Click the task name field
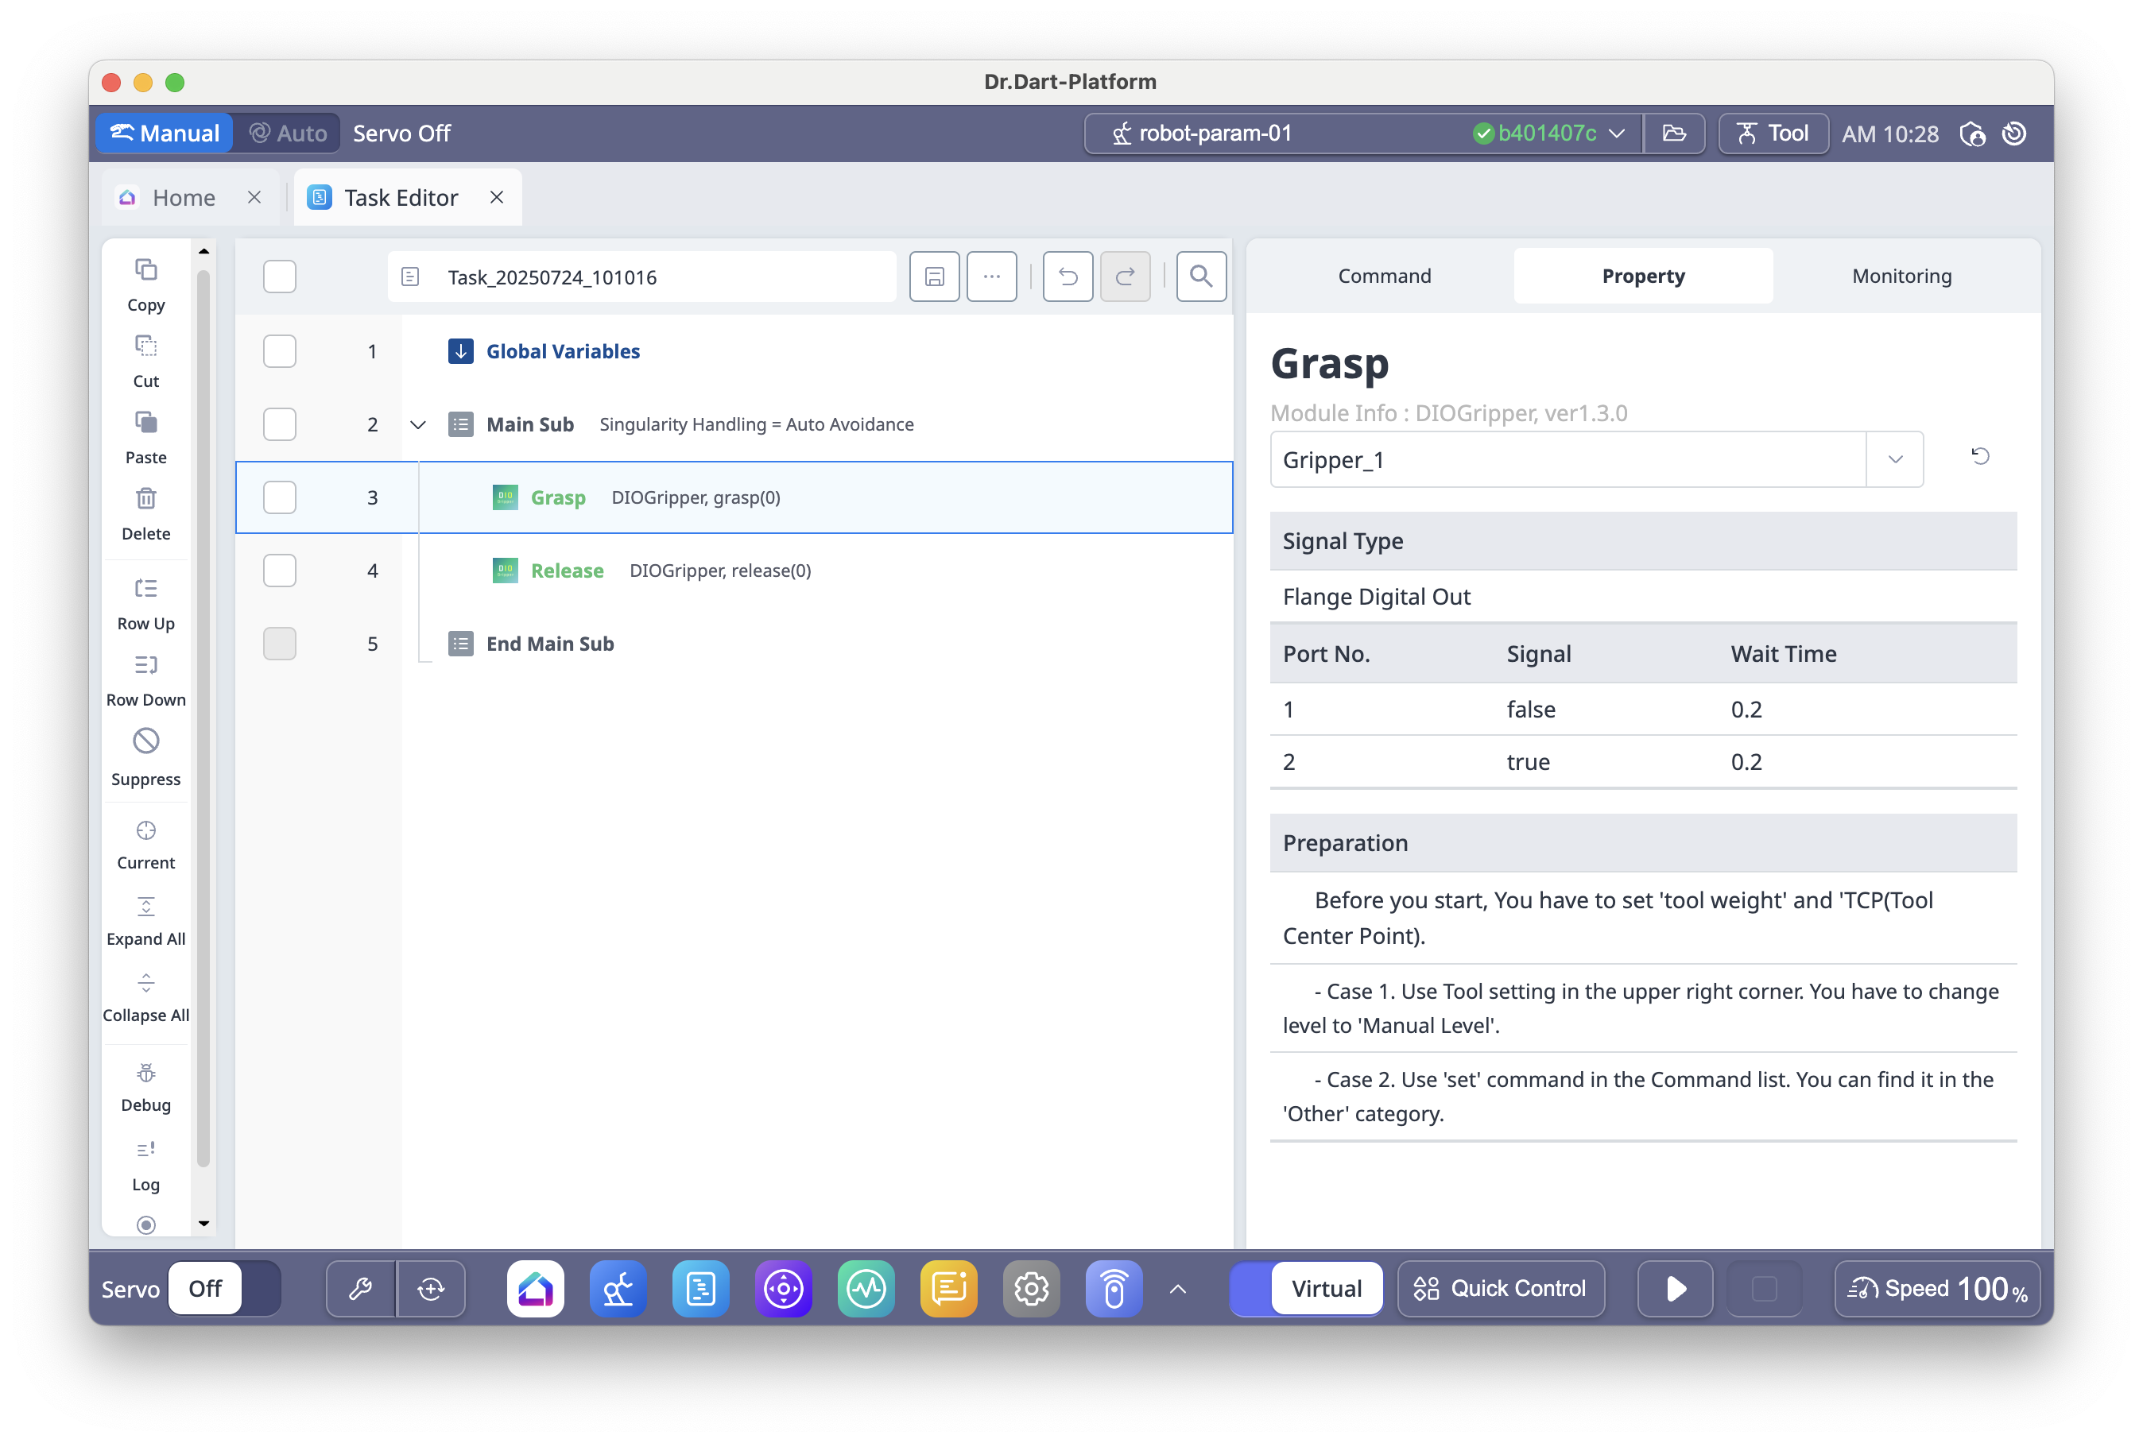Image resolution: width=2143 pixels, height=1443 pixels. coord(641,277)
